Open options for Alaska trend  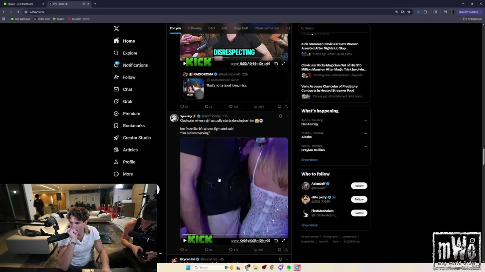(365, 133)
